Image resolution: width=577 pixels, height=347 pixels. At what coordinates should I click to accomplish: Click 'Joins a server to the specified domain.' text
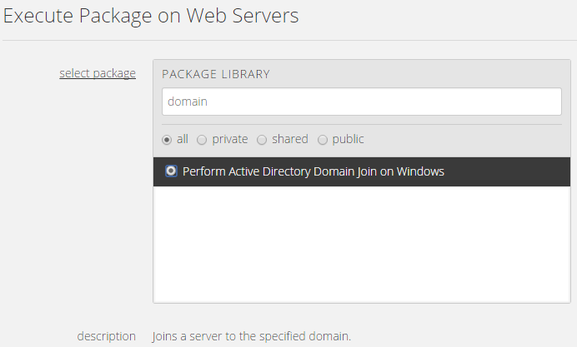tap(251, 336)
